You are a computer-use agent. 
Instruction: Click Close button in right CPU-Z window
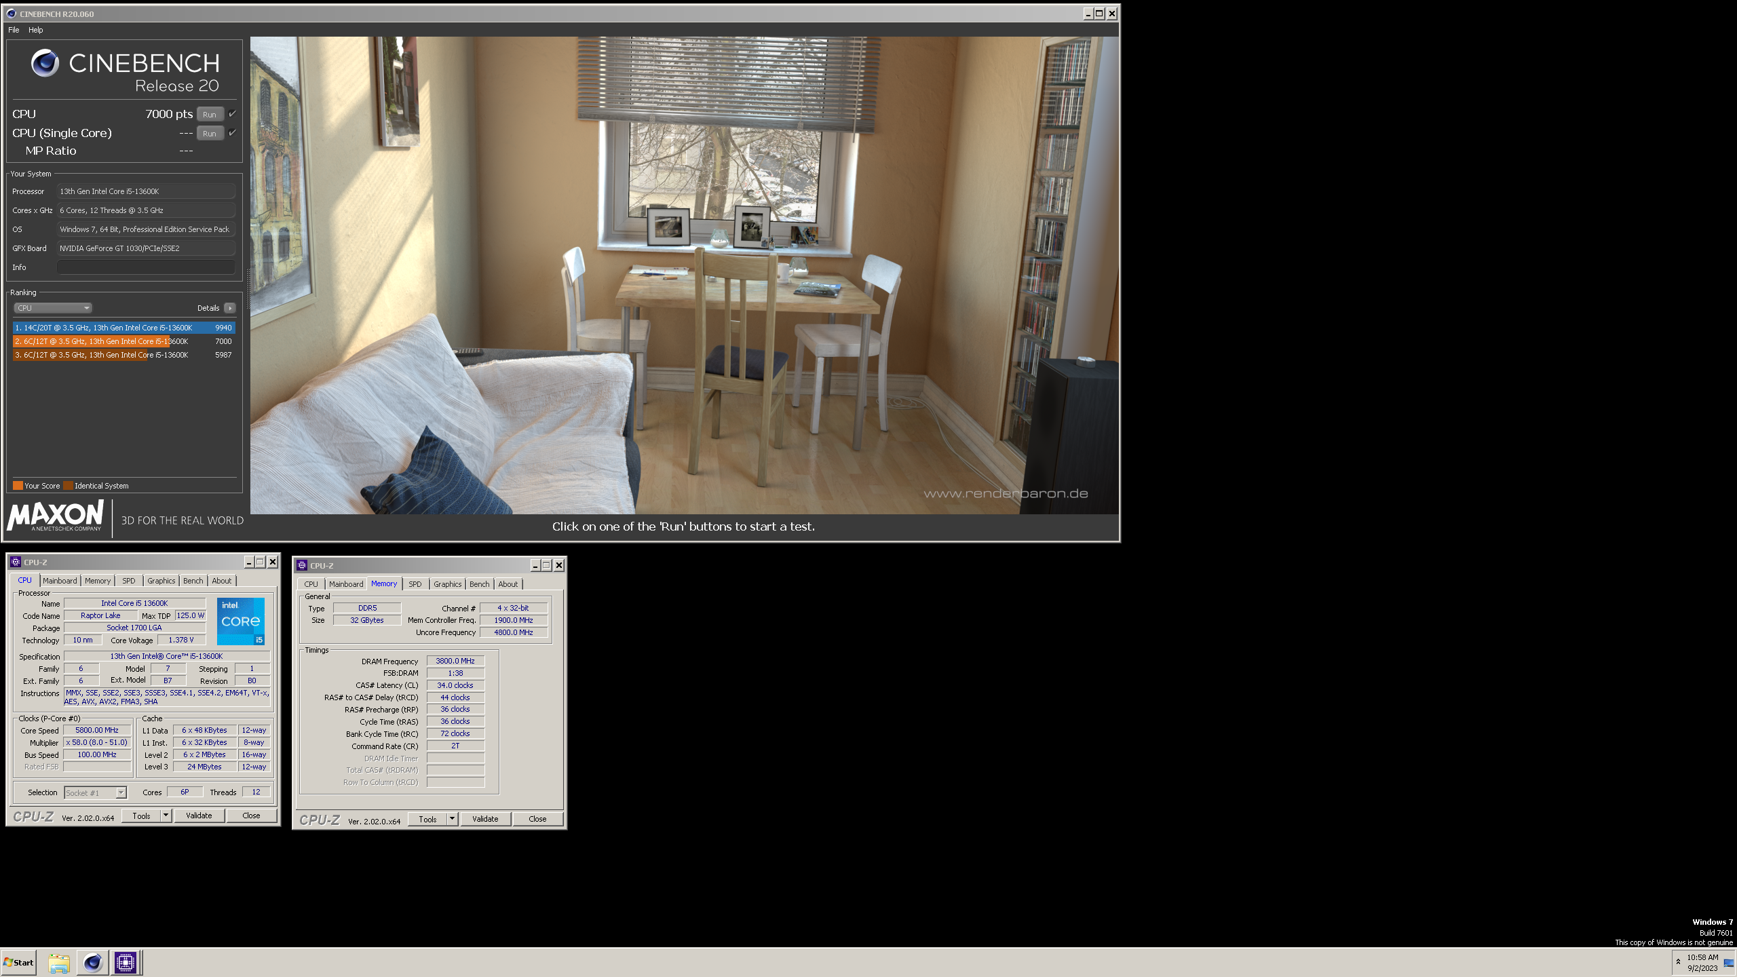(x=537, y=819)
